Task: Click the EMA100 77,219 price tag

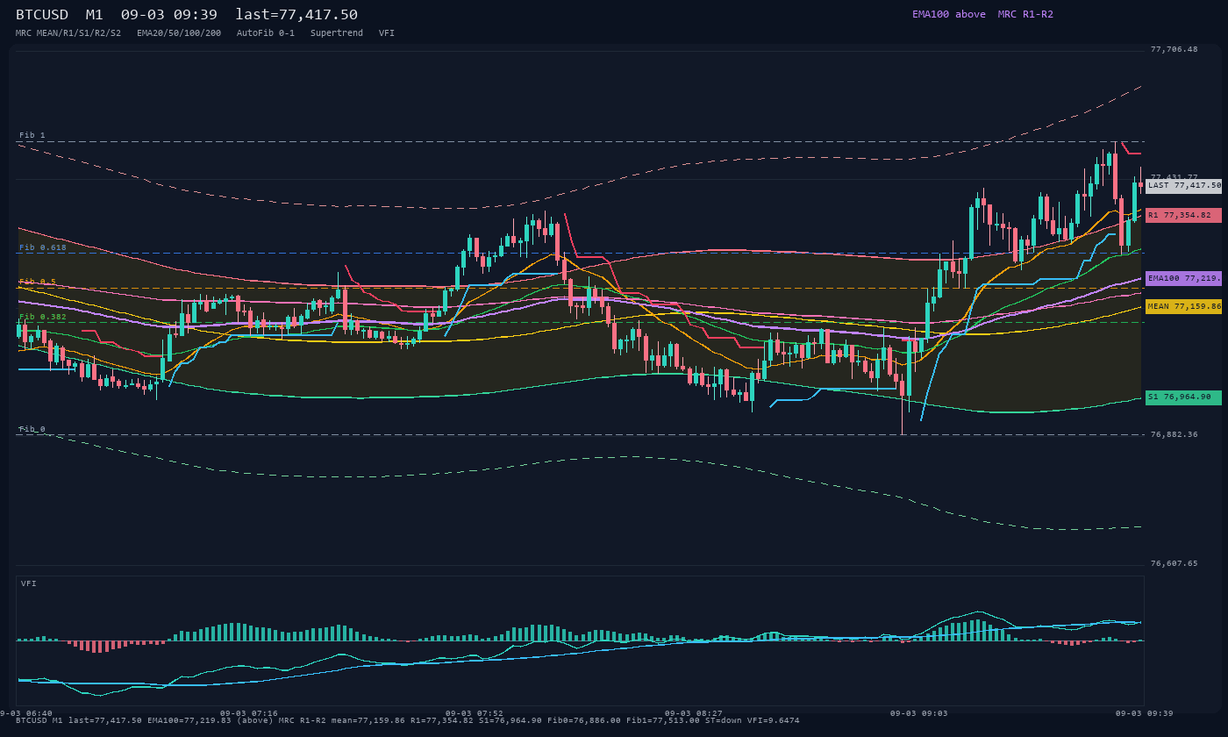Action: tap(1183, 278)
